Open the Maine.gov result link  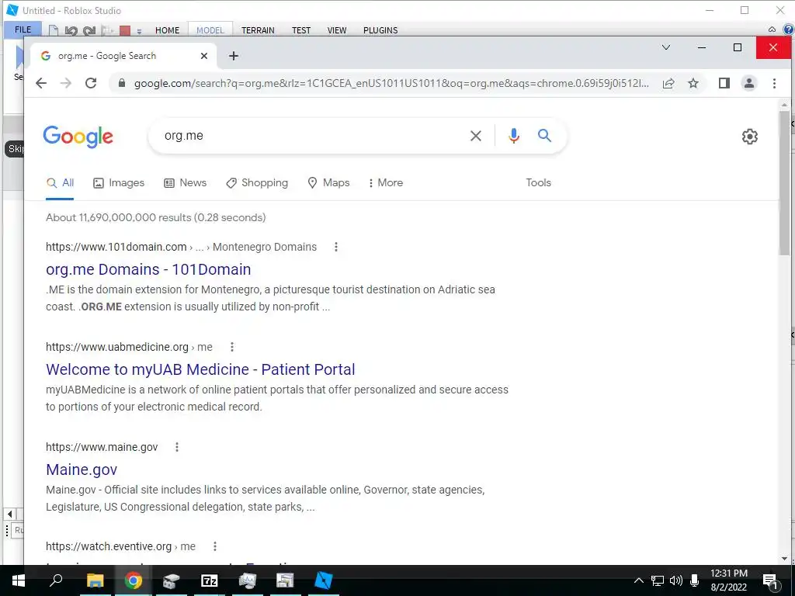(82, 470)
